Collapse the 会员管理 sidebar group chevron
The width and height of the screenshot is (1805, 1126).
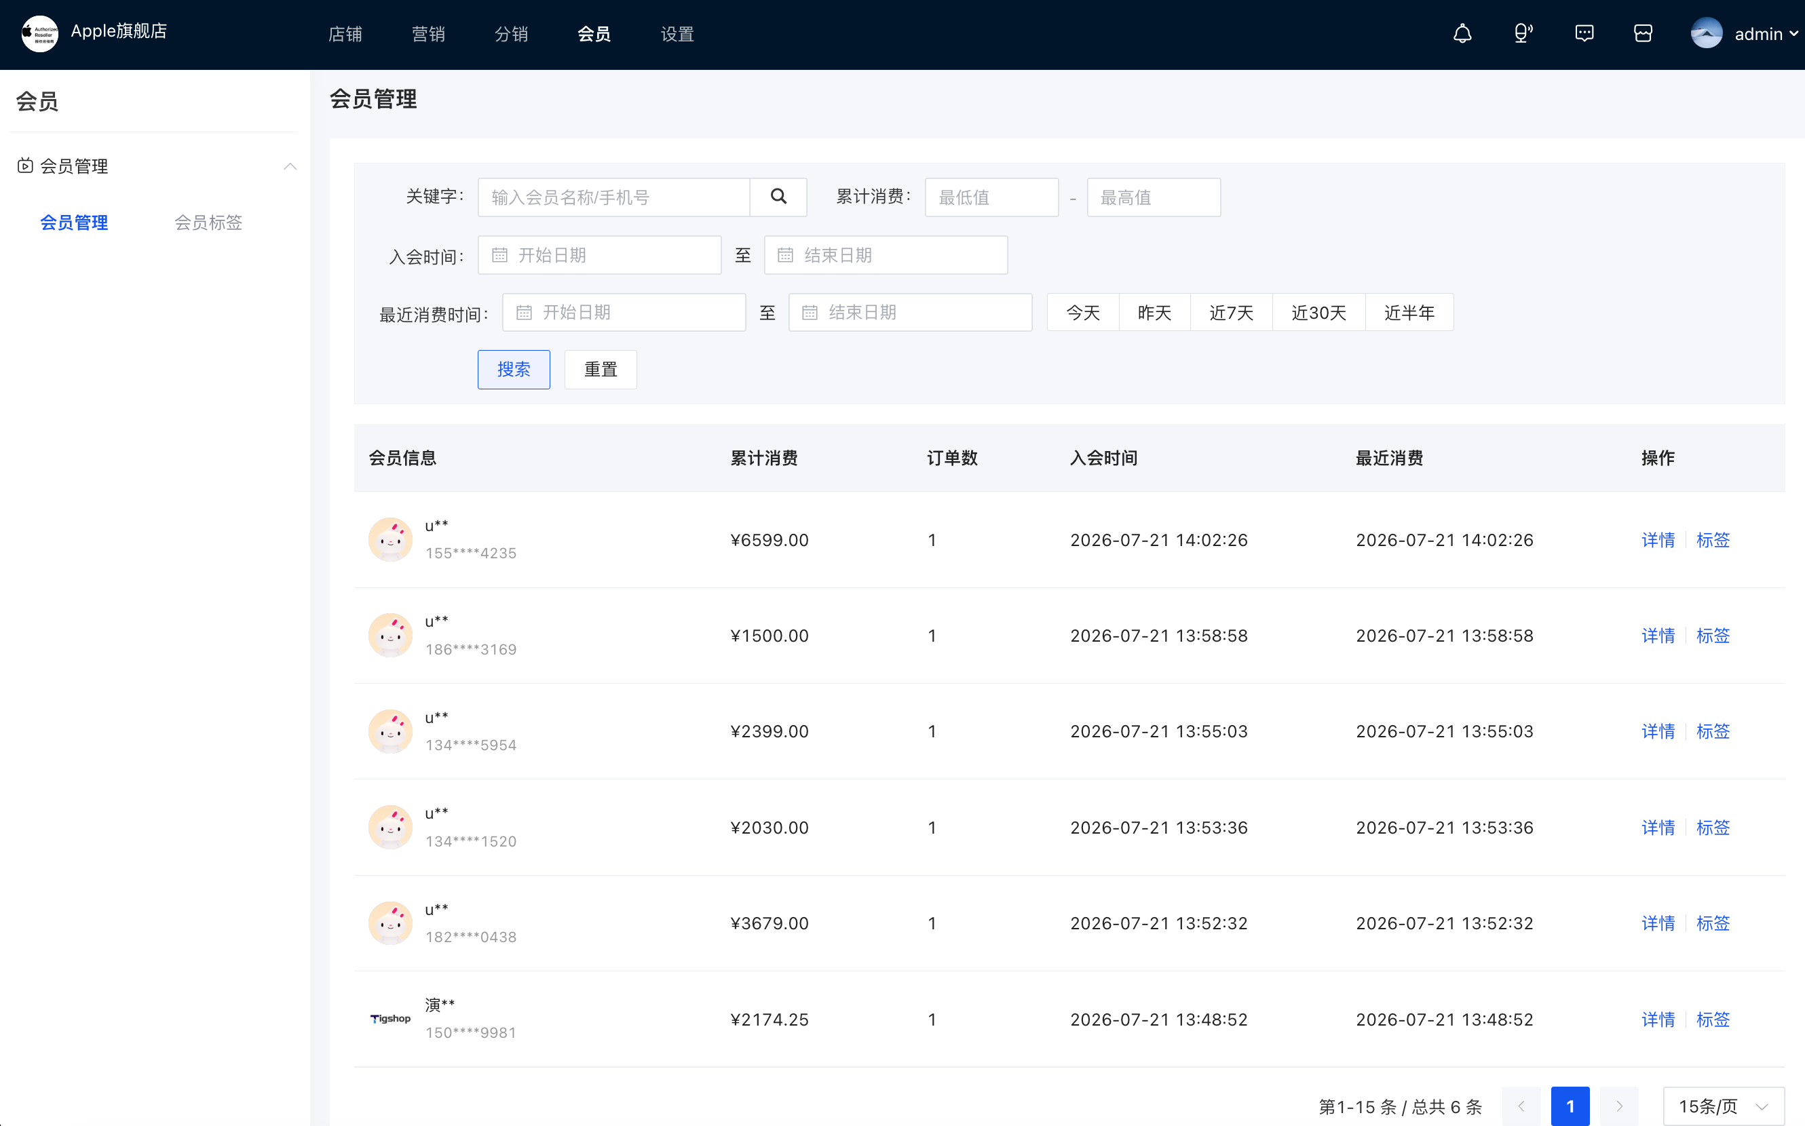click(x=290, y=166)
